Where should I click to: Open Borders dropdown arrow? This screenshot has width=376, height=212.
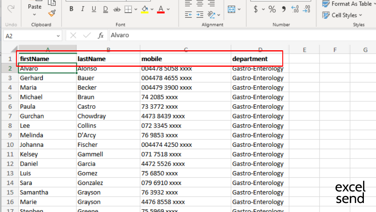coord(136,9)
